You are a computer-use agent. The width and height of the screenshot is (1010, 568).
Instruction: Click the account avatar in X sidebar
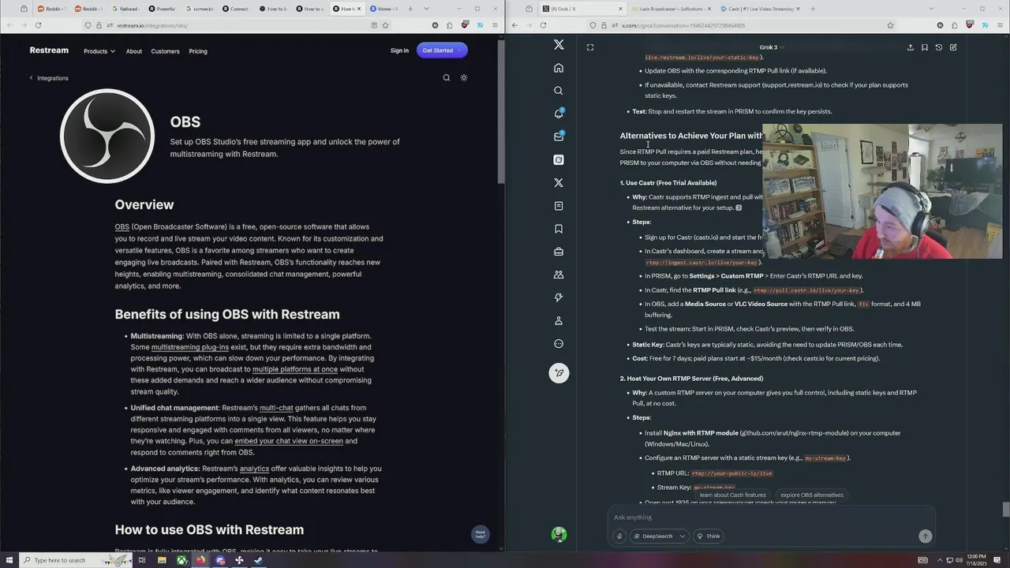pos(559,534)
